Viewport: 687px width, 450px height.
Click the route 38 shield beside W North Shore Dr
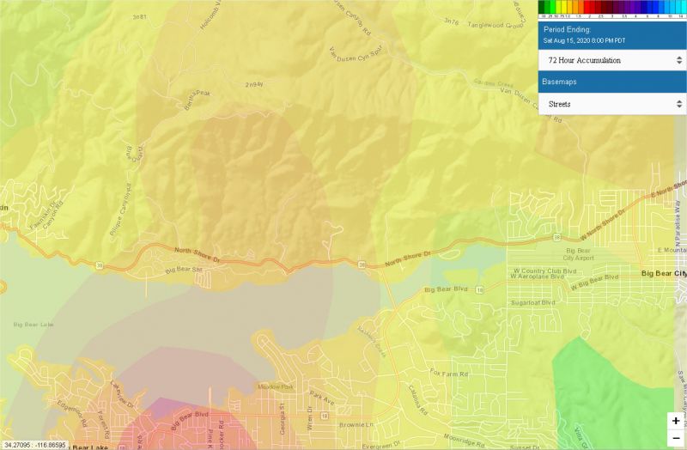(x=556, y=238)
